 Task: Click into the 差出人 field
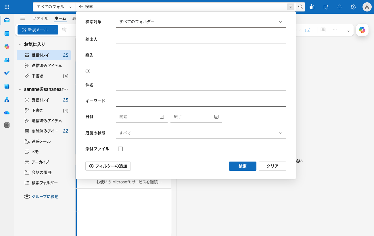201,39
